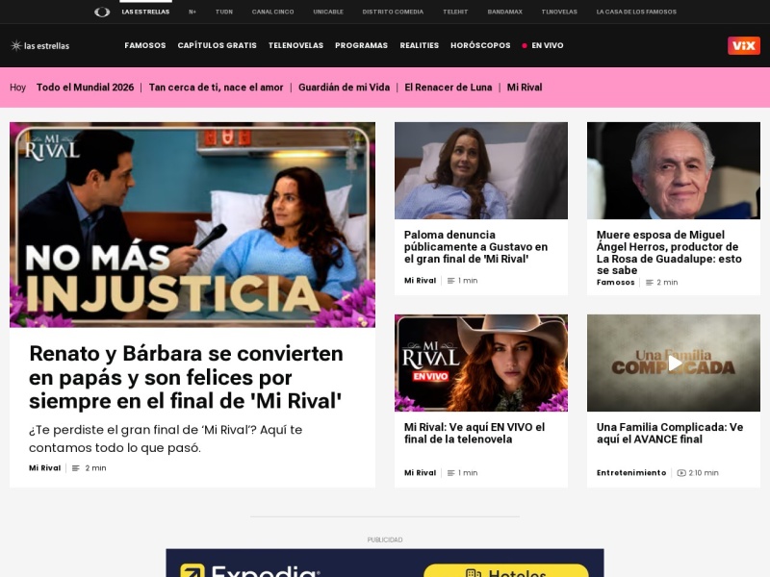Open the FAMOSOS menu

click(145, 45)
